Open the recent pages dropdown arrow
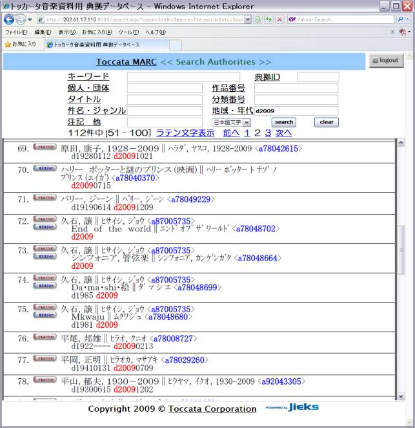Viewport: 415px width, 428px height. coord(30,19)
